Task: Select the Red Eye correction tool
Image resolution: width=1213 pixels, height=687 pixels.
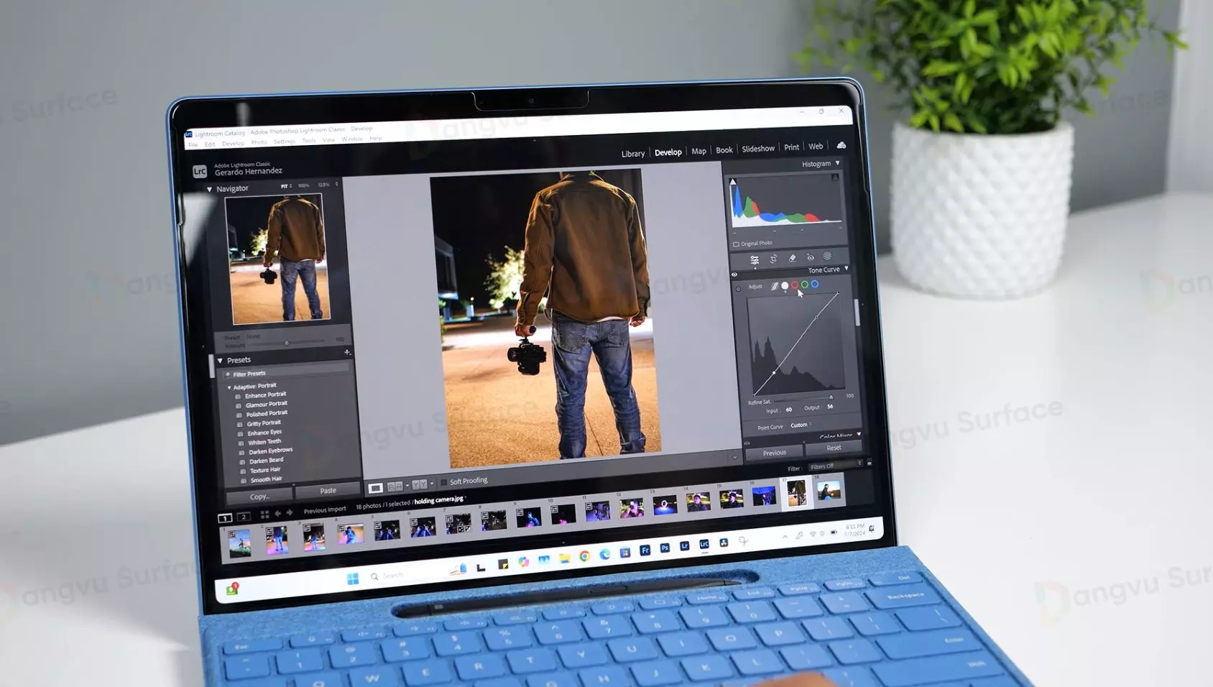Action: 810,257
